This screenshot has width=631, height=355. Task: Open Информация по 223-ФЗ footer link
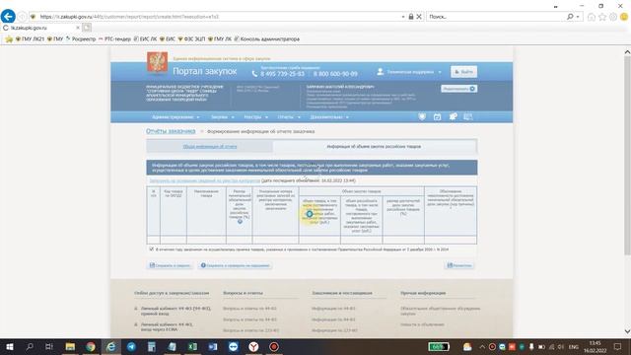pos(334,330)
